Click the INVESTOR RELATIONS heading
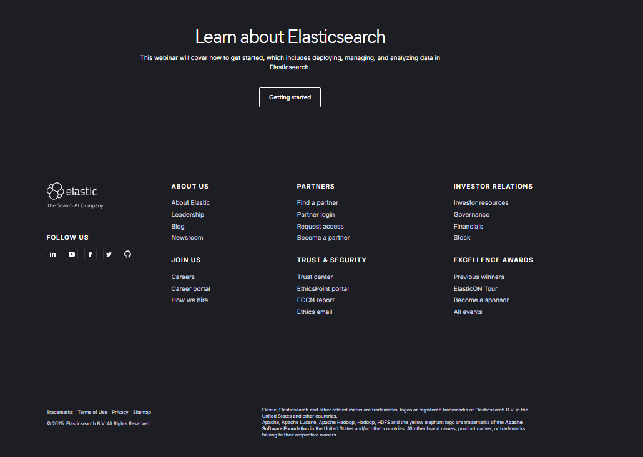 tap(493, 186)
